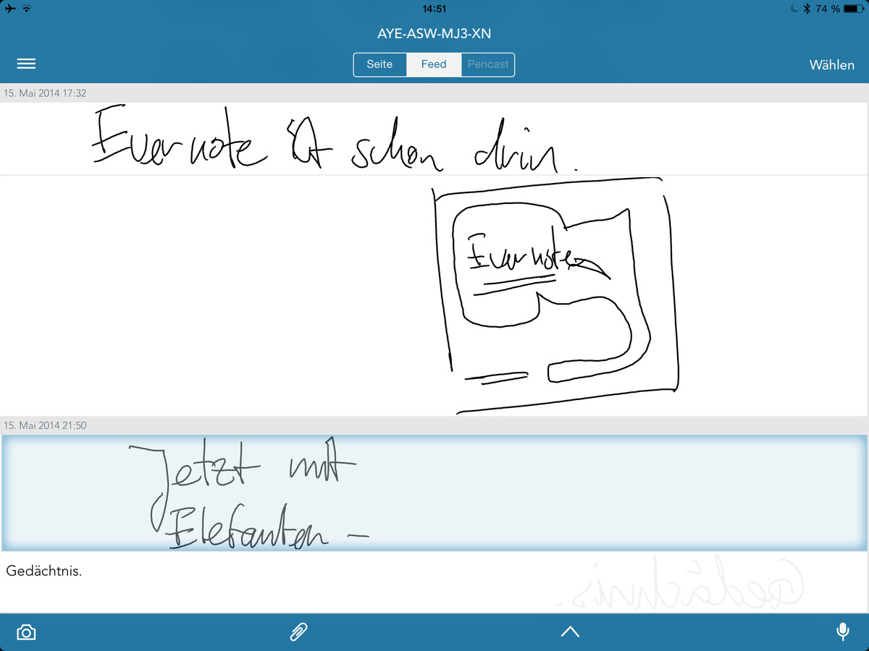
Task: Tap the Bluetooth icon in status bar
Action: (806, 9)
